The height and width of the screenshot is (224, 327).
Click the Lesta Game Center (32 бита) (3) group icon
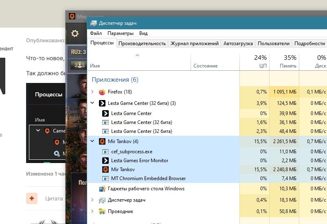point(102,103)
